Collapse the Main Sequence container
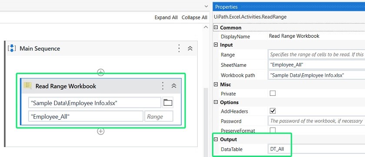 coord(190,48)
